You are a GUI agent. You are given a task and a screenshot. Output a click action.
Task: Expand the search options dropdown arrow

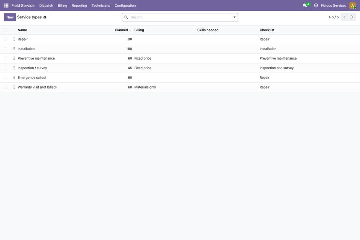[234, 17]
